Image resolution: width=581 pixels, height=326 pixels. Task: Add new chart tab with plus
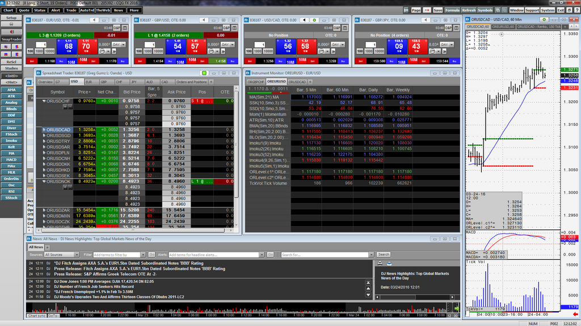(x=565, y=27)
